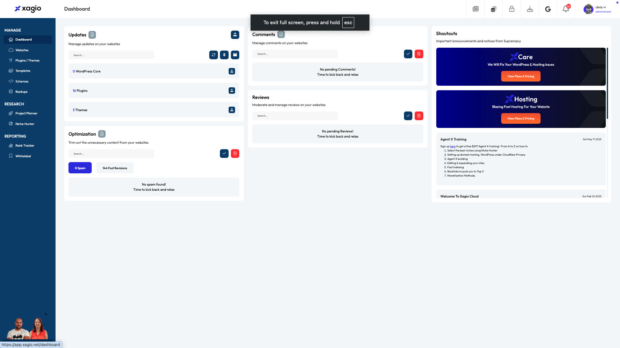Open the Comments documentation icon
Image resolution: width=620 pixels, height=348 pixels.
click(x=281, y=34)
